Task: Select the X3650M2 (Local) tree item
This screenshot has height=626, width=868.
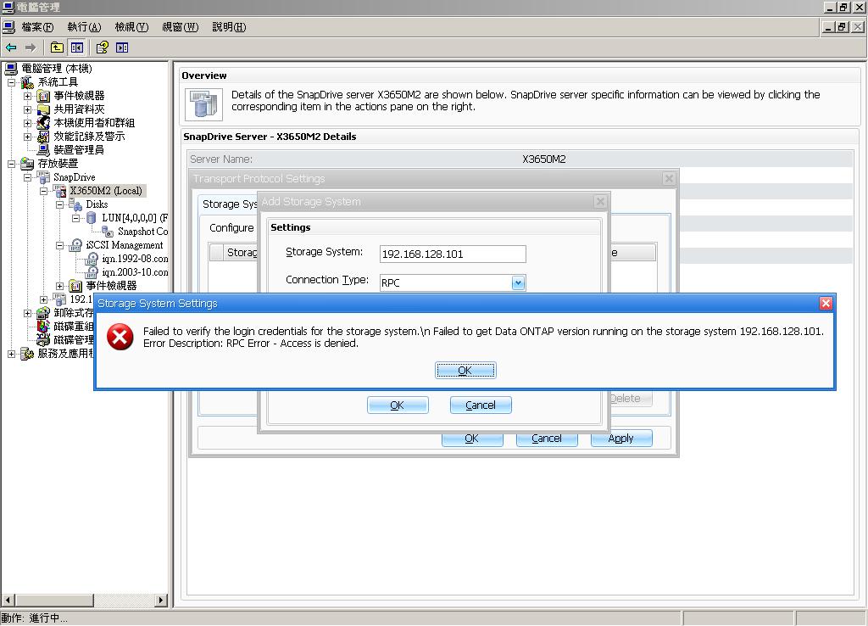Action: pos(106,191)
